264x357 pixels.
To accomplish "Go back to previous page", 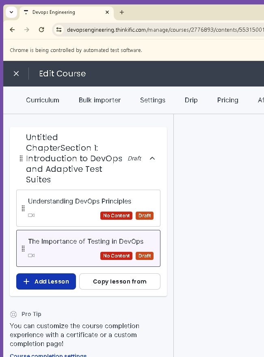I will [x=12, y=30].
